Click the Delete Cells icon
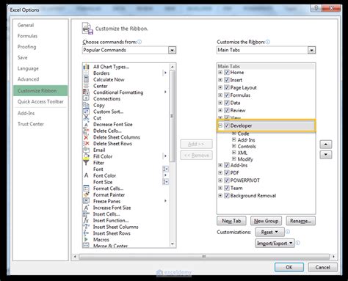This screenshot has height=281, width=348. pyautogui.click(x=86, y=131)
